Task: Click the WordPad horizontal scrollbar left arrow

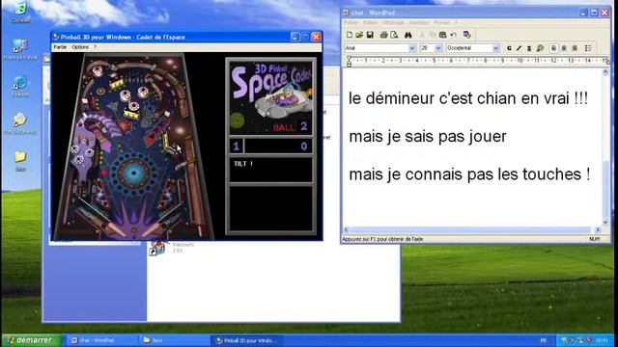Action: (x=347, y=229)
